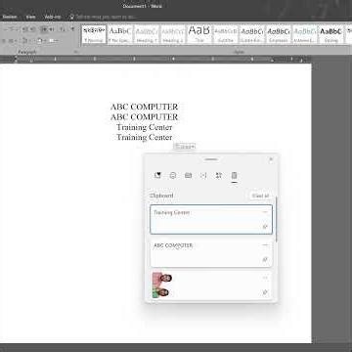Open the GIF tab in panel
This screenshot has width=352, height=352.
[x=188, y=175]
